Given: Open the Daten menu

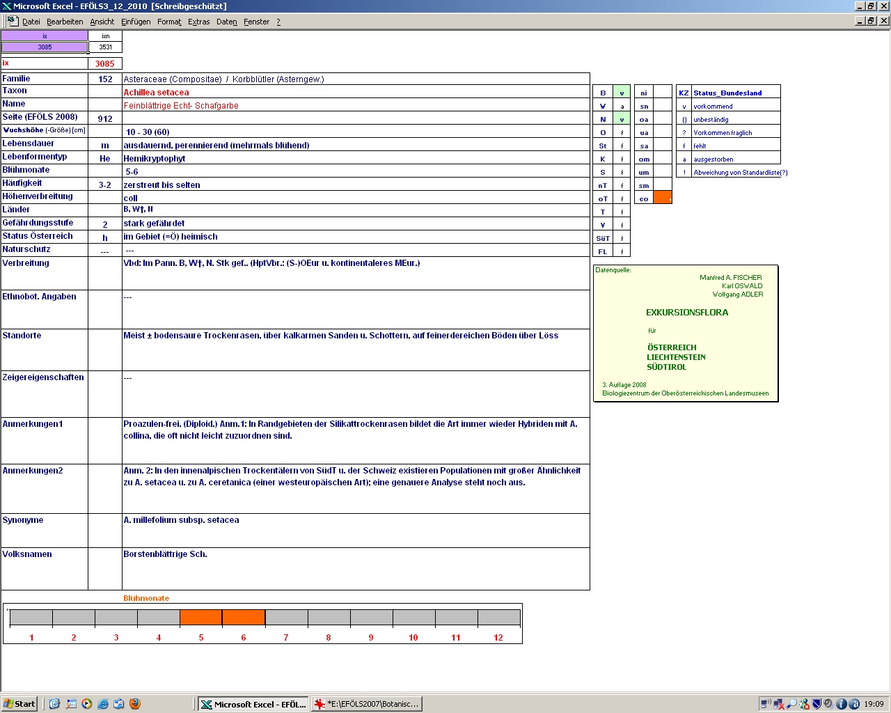Looking at the screenshot, I should pos(227,22).
